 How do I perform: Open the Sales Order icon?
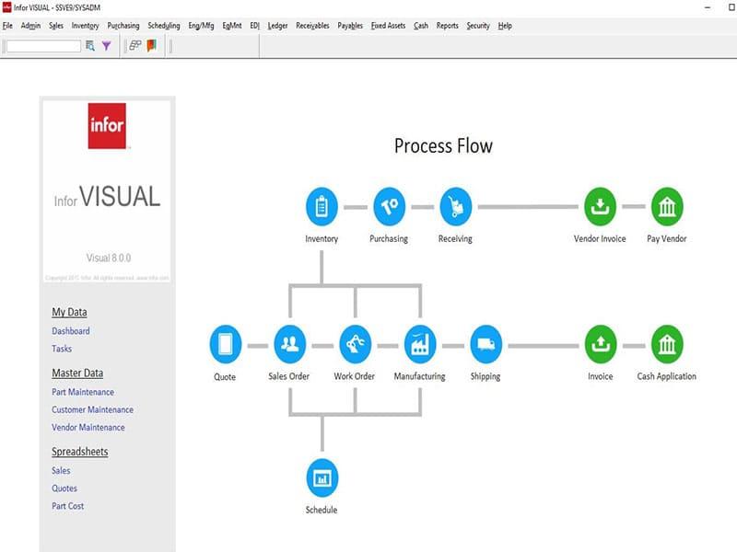(289, 344)
